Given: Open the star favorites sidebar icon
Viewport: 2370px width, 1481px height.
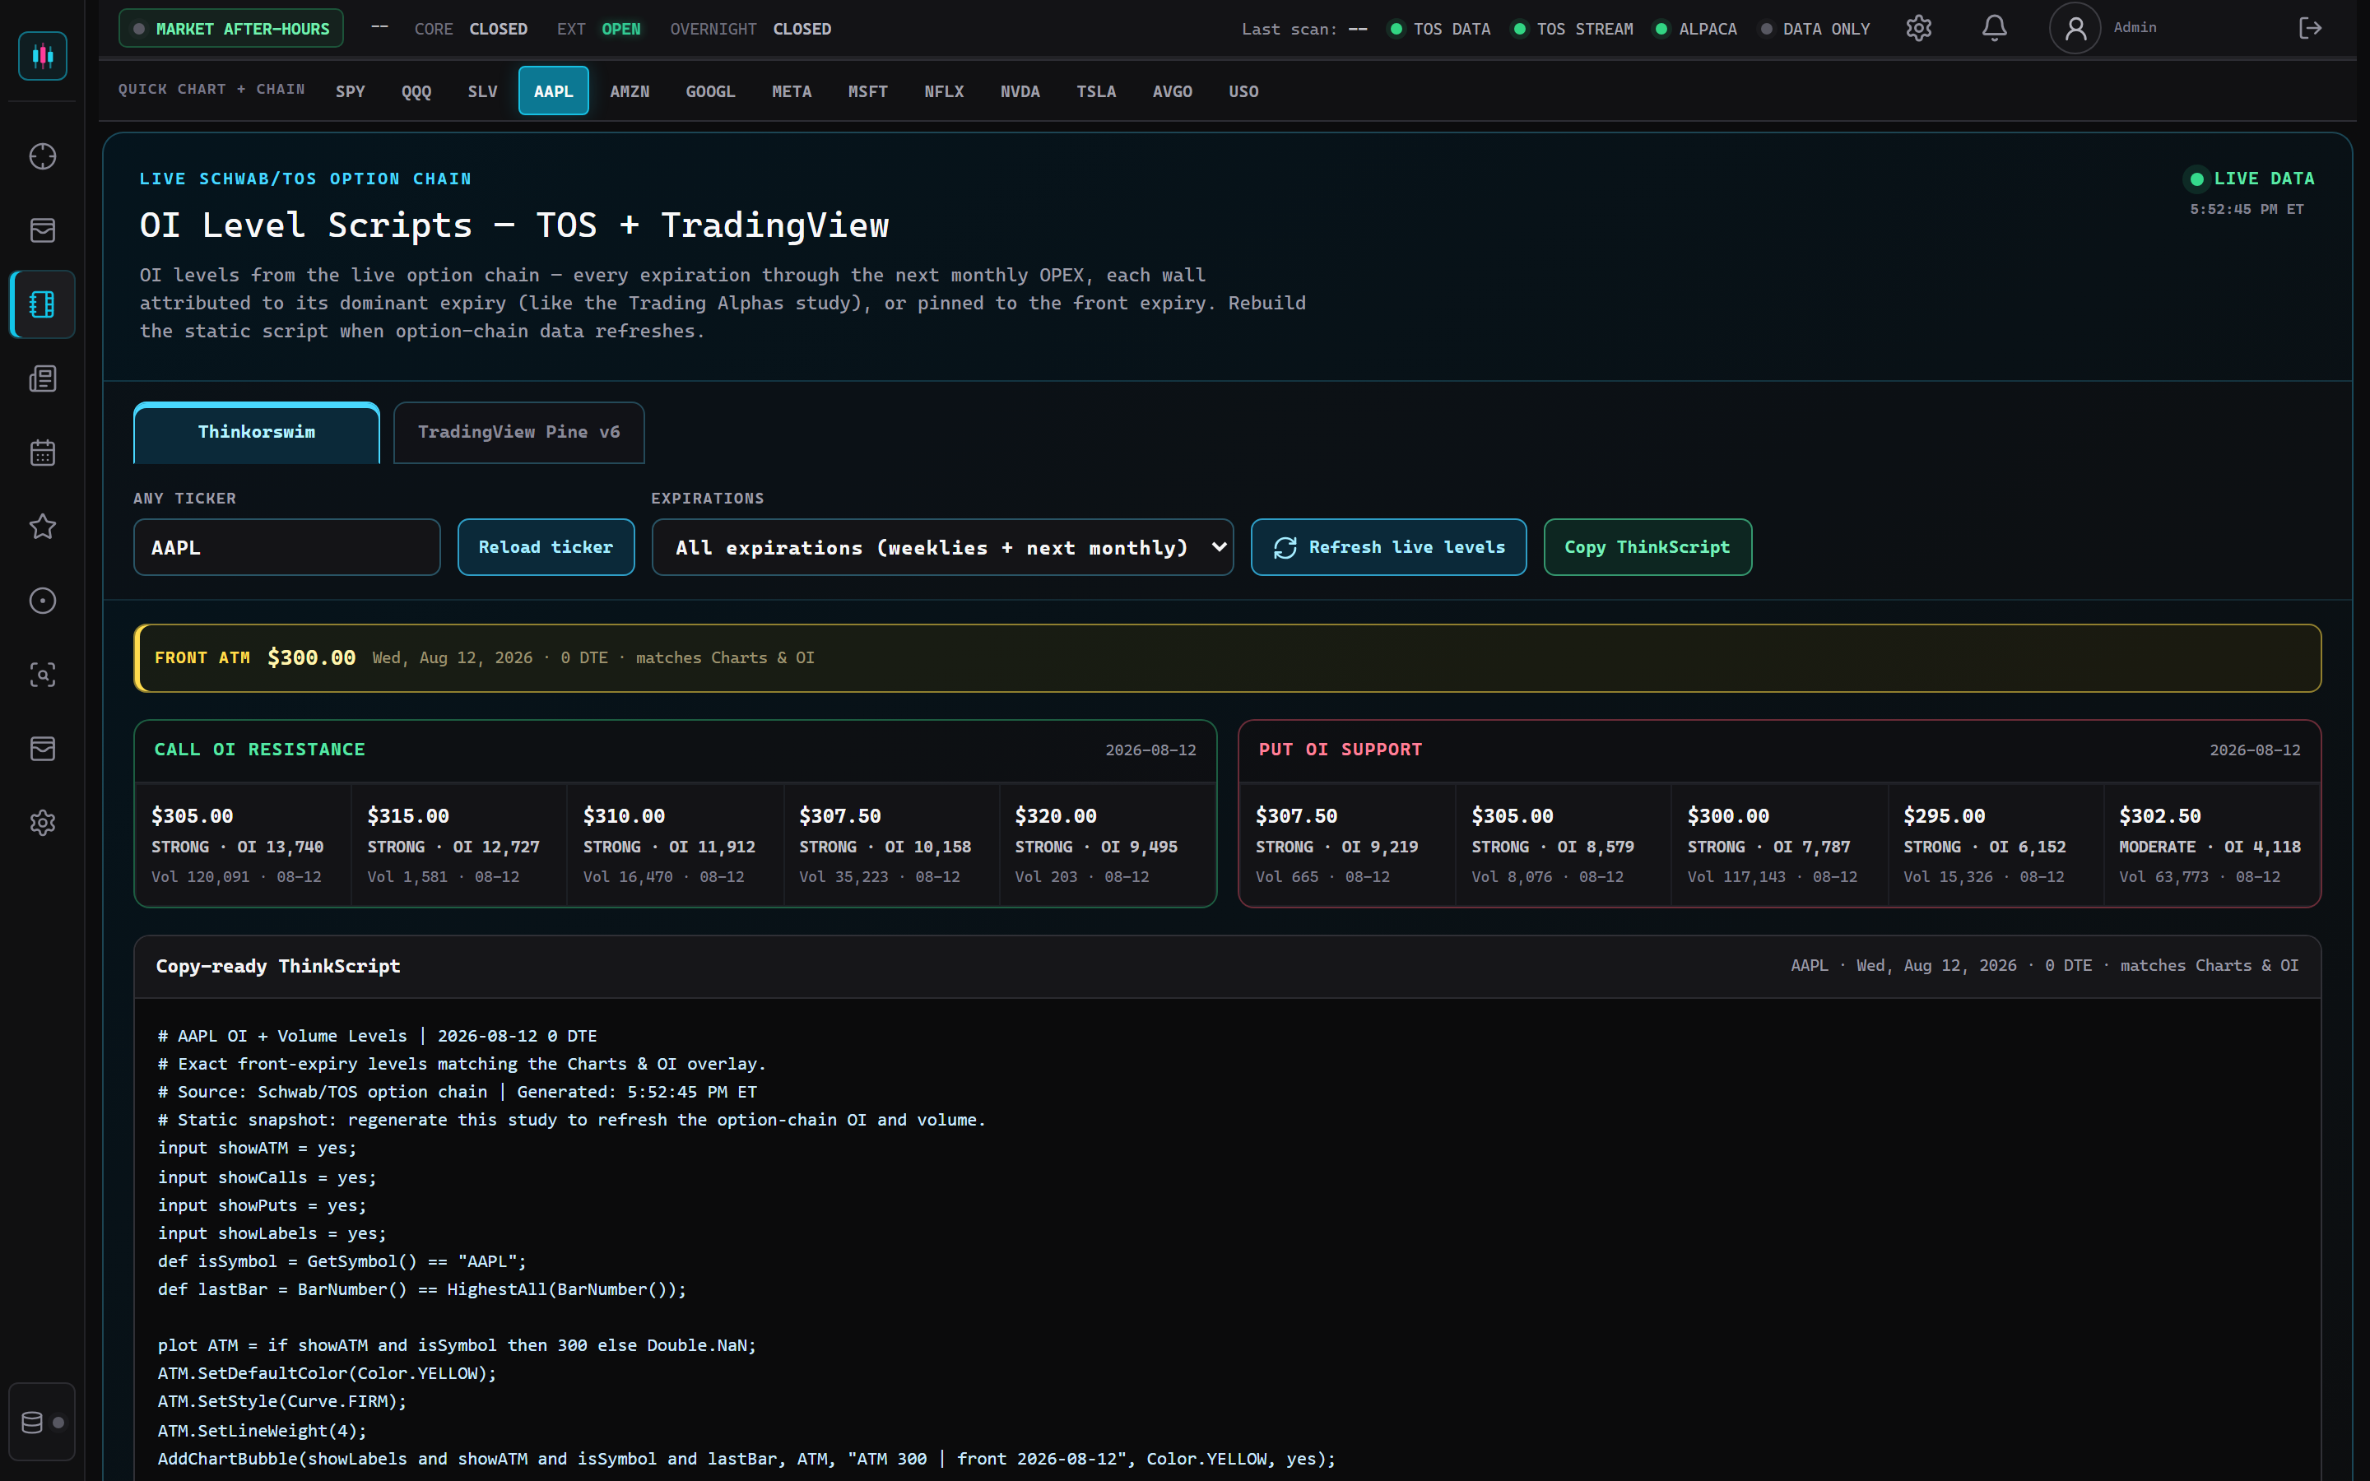Looking at the screenshot, I should coord(42,527).
